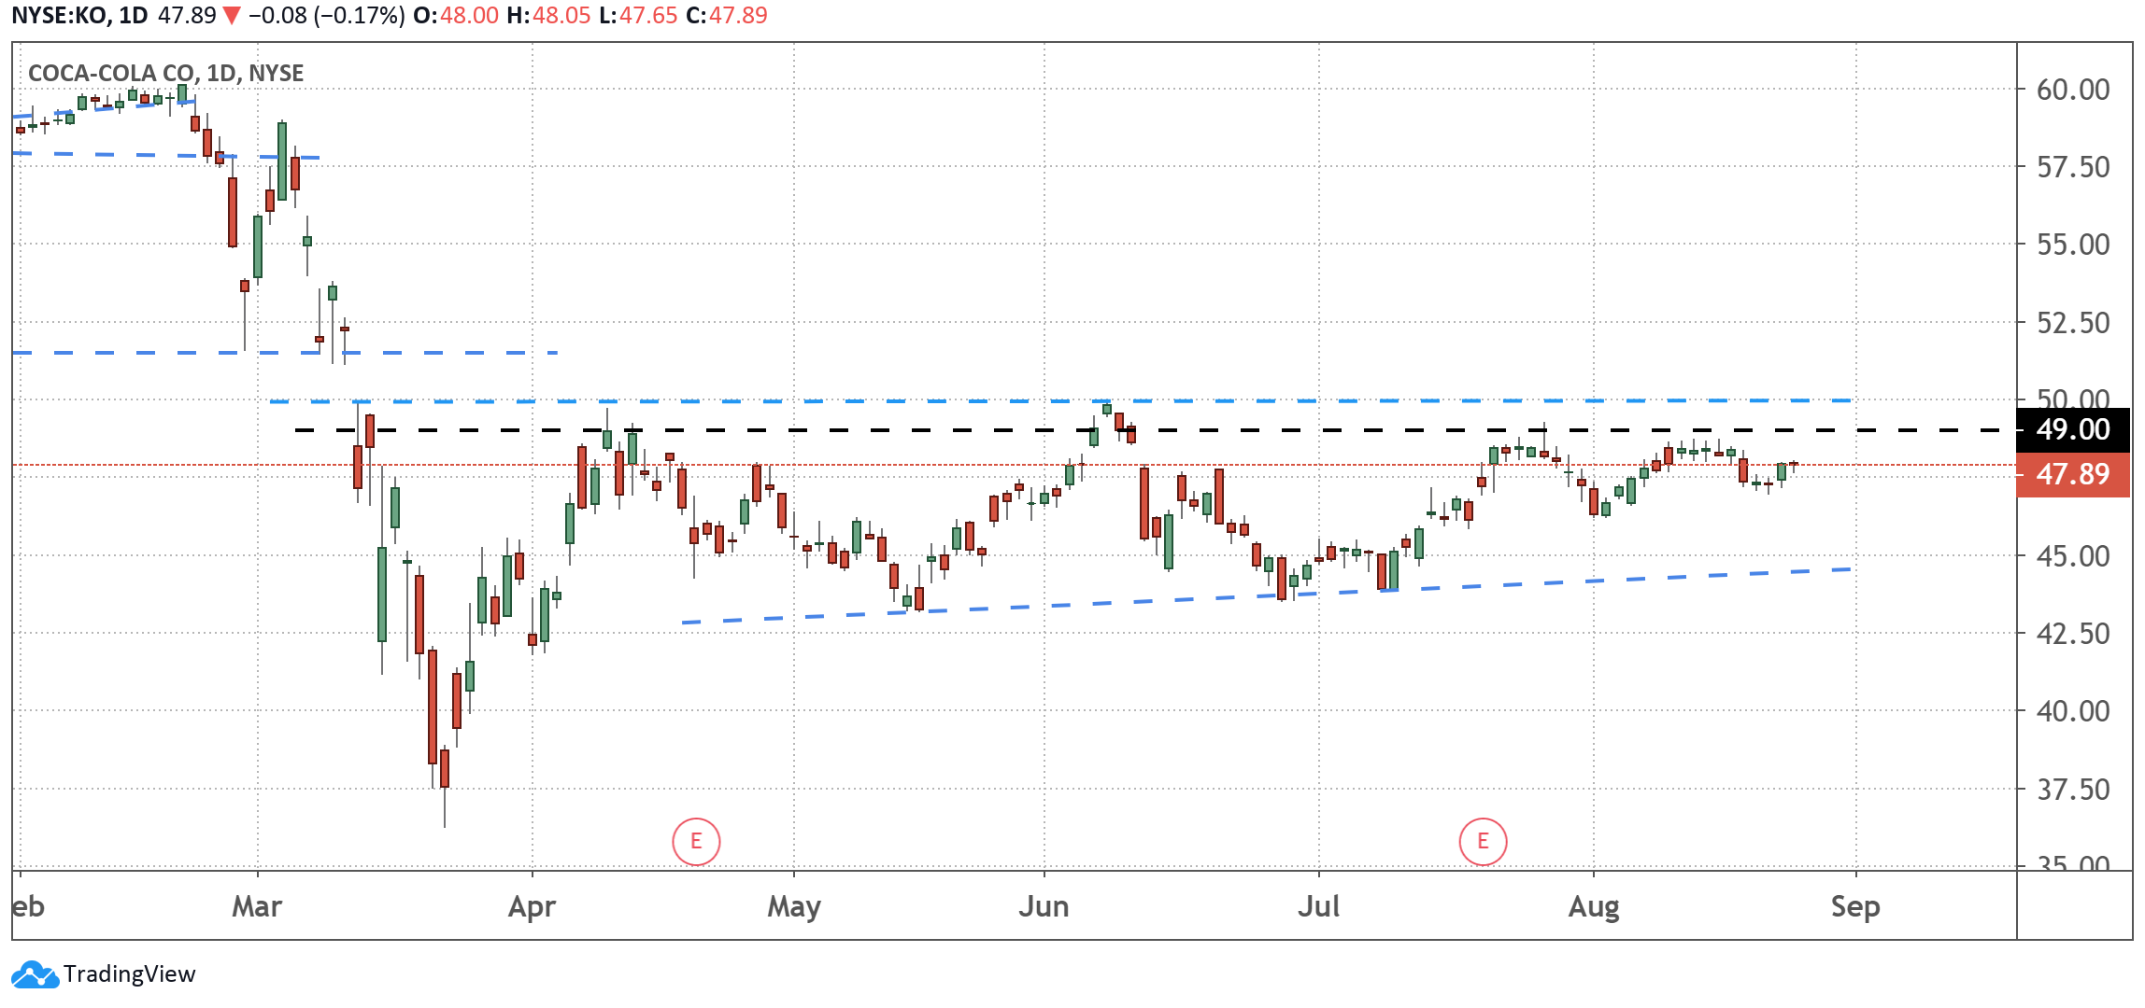The height and width of the screenshot is (1008, 2145).
Task: Click the Mar label on time axis
Action: (257, 906)
